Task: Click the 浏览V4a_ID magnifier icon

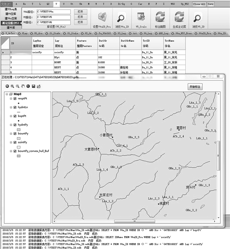Action: [x=121, y=18]
